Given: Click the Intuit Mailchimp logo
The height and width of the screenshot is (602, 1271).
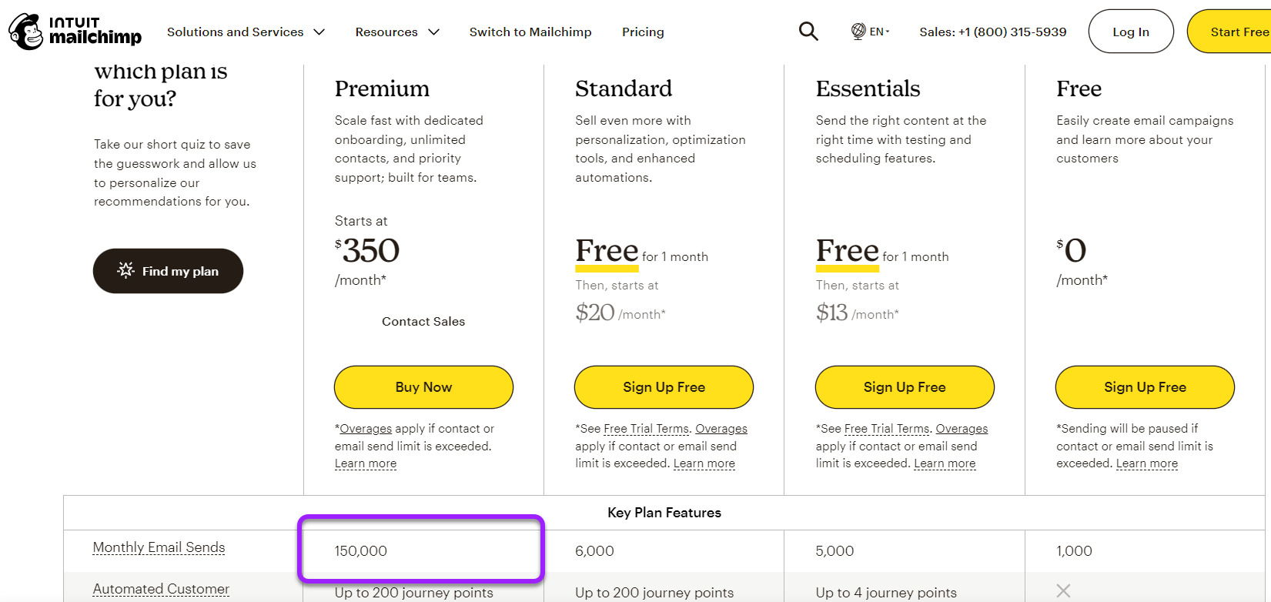Looking at the screenshot, I should (75, 32).
